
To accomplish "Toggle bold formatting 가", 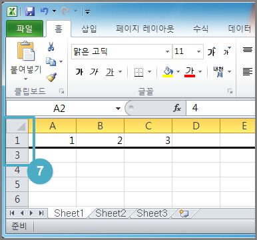I will [x=79, y=71].
